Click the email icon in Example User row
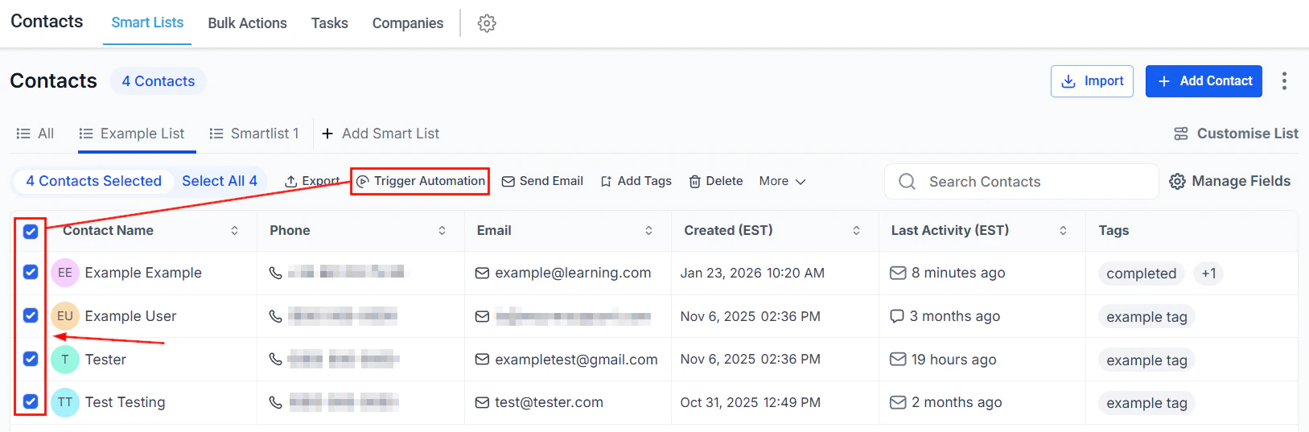This screenshot has height=432, width=1309. (482, 316)
